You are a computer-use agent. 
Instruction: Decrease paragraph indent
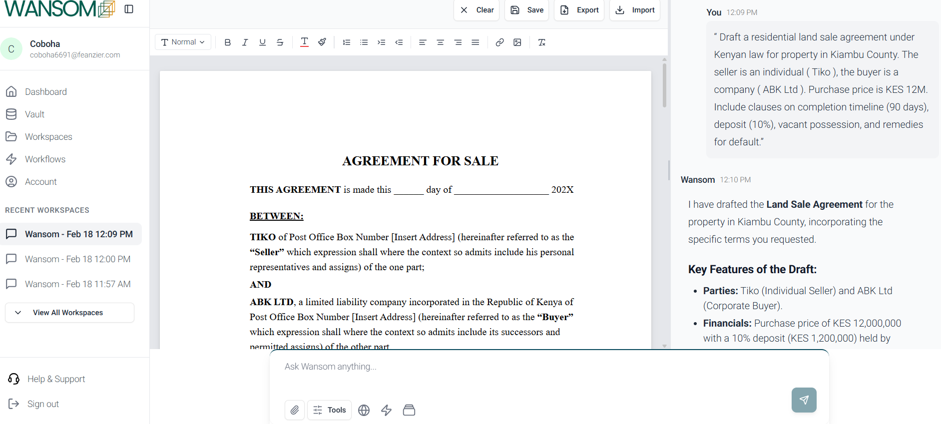coord(399,42)
